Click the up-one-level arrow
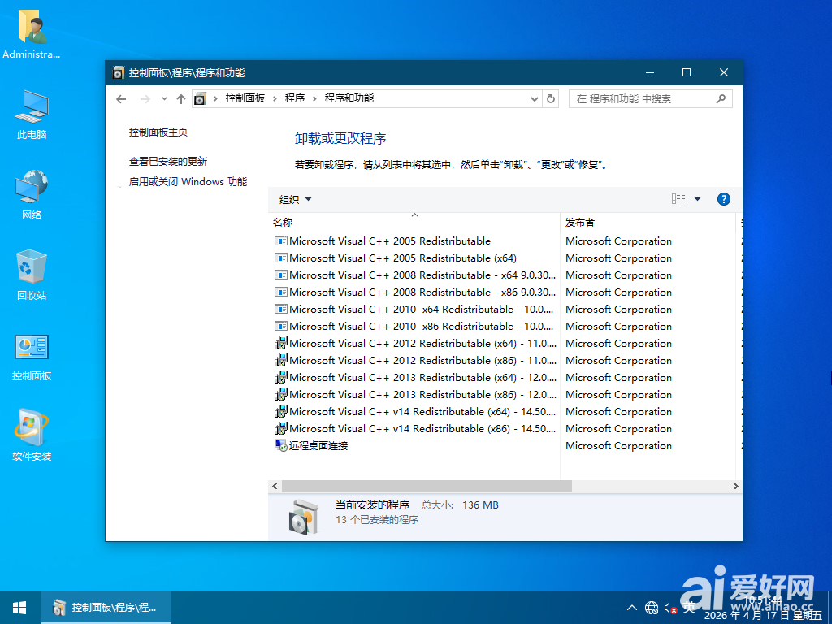This screenshot has height=624, width=832. 181,98
